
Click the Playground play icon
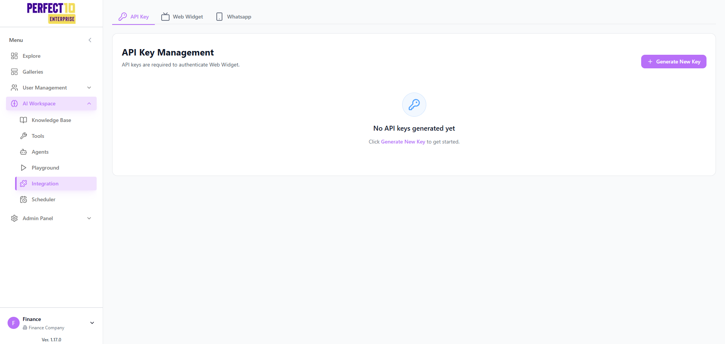point(23,168)
